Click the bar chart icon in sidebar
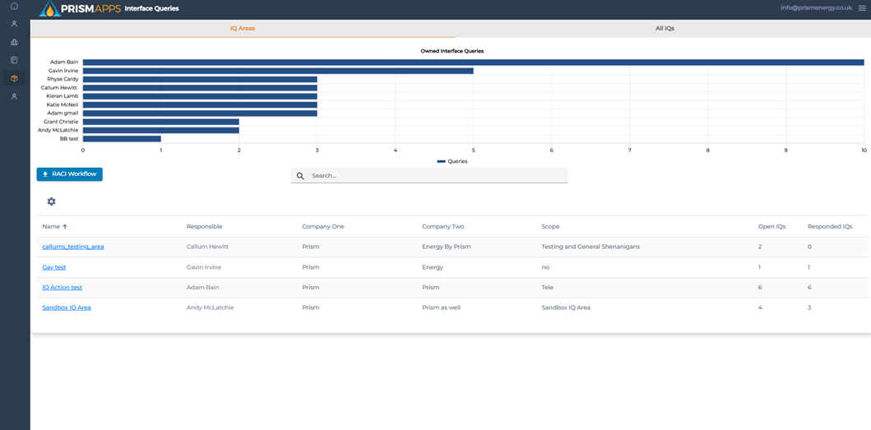871x430 pixels. 14,42
